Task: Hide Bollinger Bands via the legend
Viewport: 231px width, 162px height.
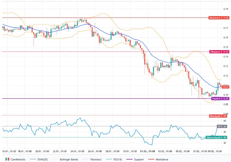Action: pos(66,159)
